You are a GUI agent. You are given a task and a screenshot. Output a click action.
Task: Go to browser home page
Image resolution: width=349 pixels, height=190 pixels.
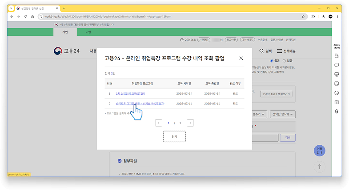point(32,16)
